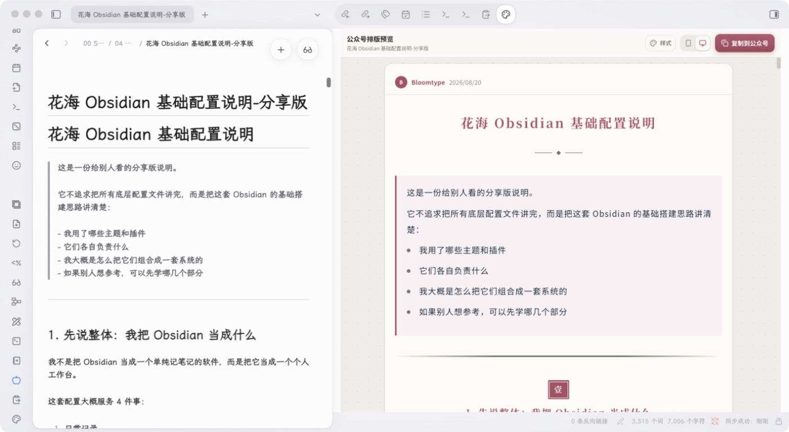
Task: Open the '04 …' breadcrumb folder
Action: [123, 43]
